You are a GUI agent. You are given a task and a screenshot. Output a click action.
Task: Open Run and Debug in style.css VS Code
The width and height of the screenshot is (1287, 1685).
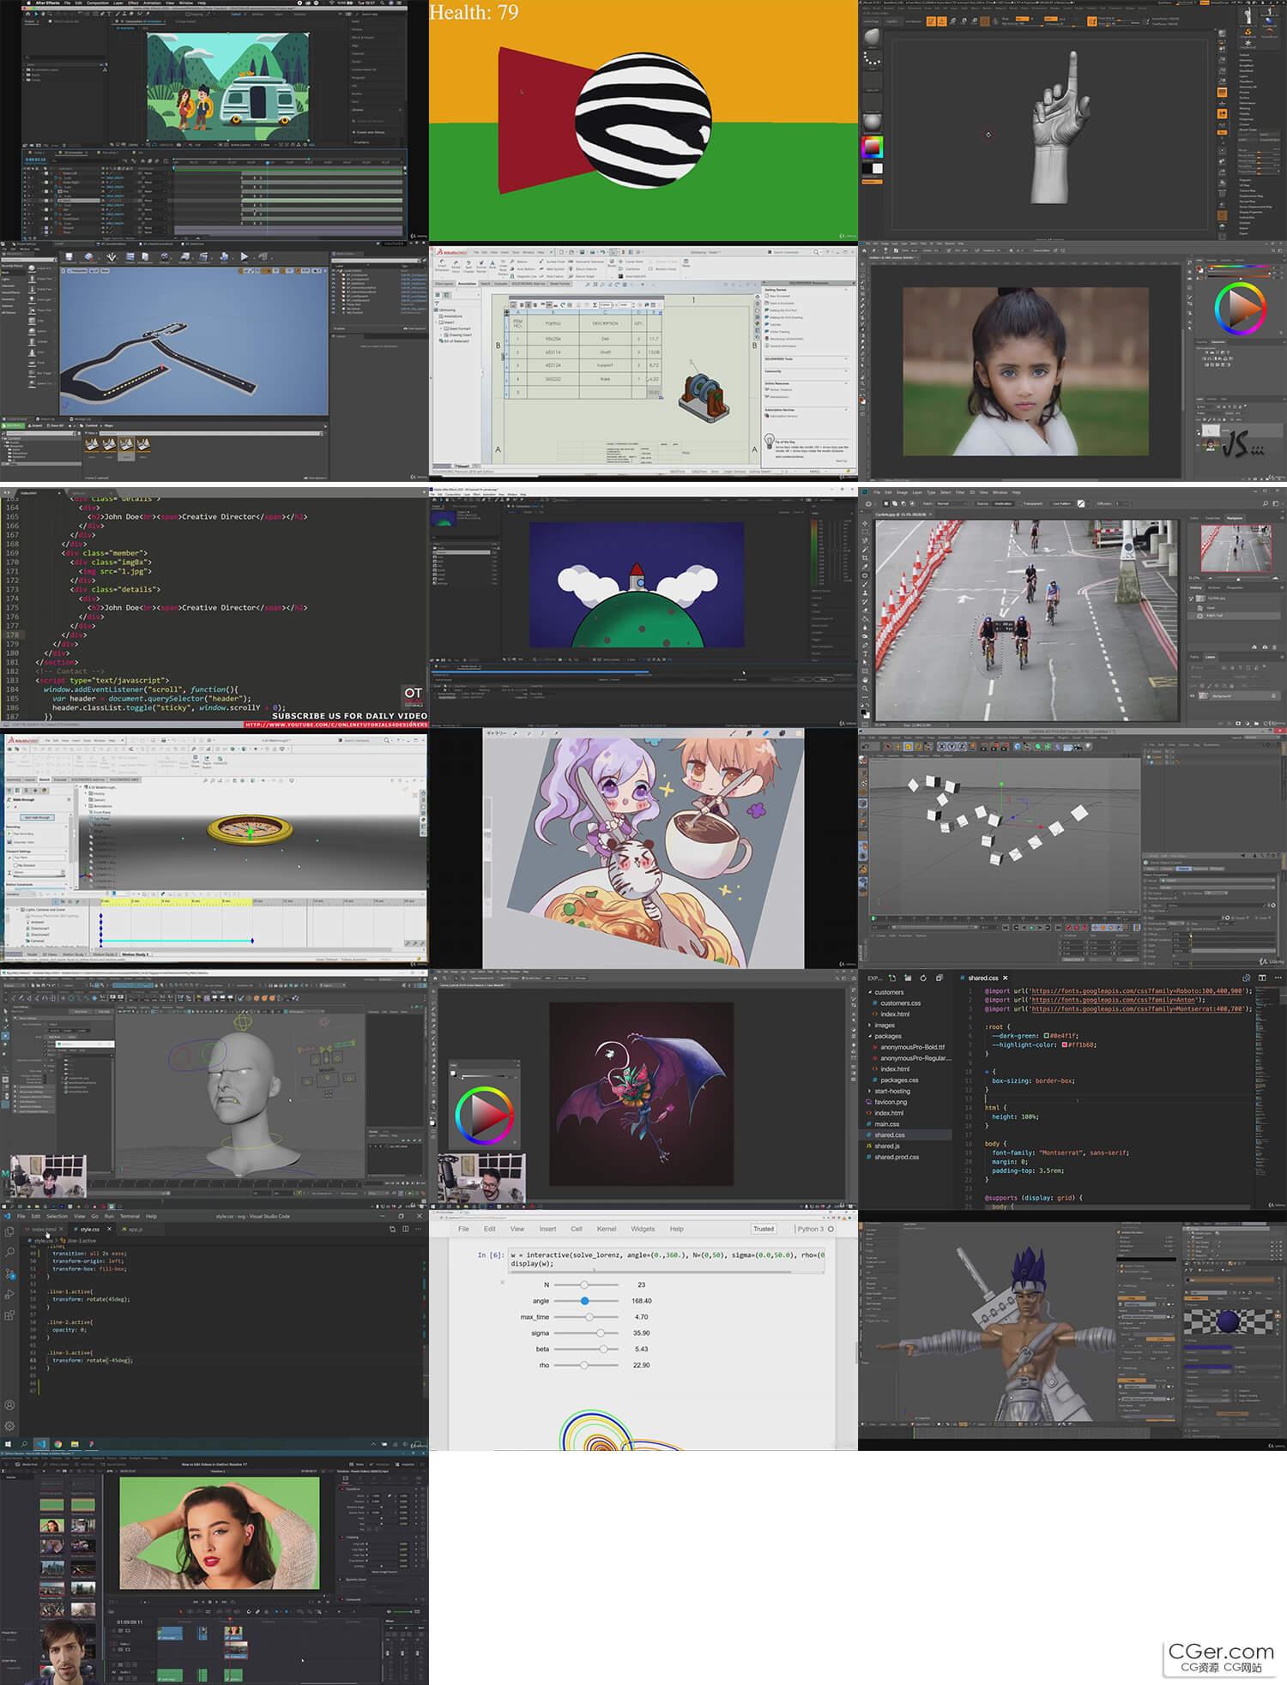coord(9,1294)
